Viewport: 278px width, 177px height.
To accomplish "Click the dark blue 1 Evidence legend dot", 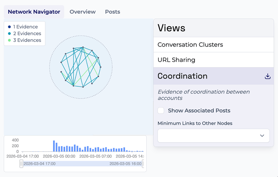I will [9, 27].
